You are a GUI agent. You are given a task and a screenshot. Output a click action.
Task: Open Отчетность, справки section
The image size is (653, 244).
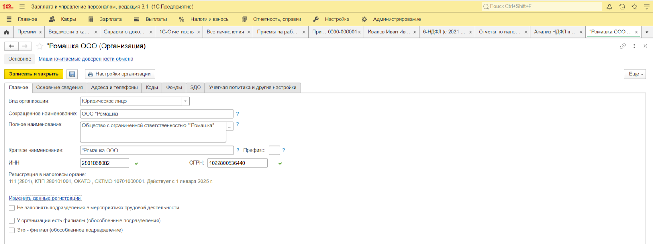tap(271, 19)
